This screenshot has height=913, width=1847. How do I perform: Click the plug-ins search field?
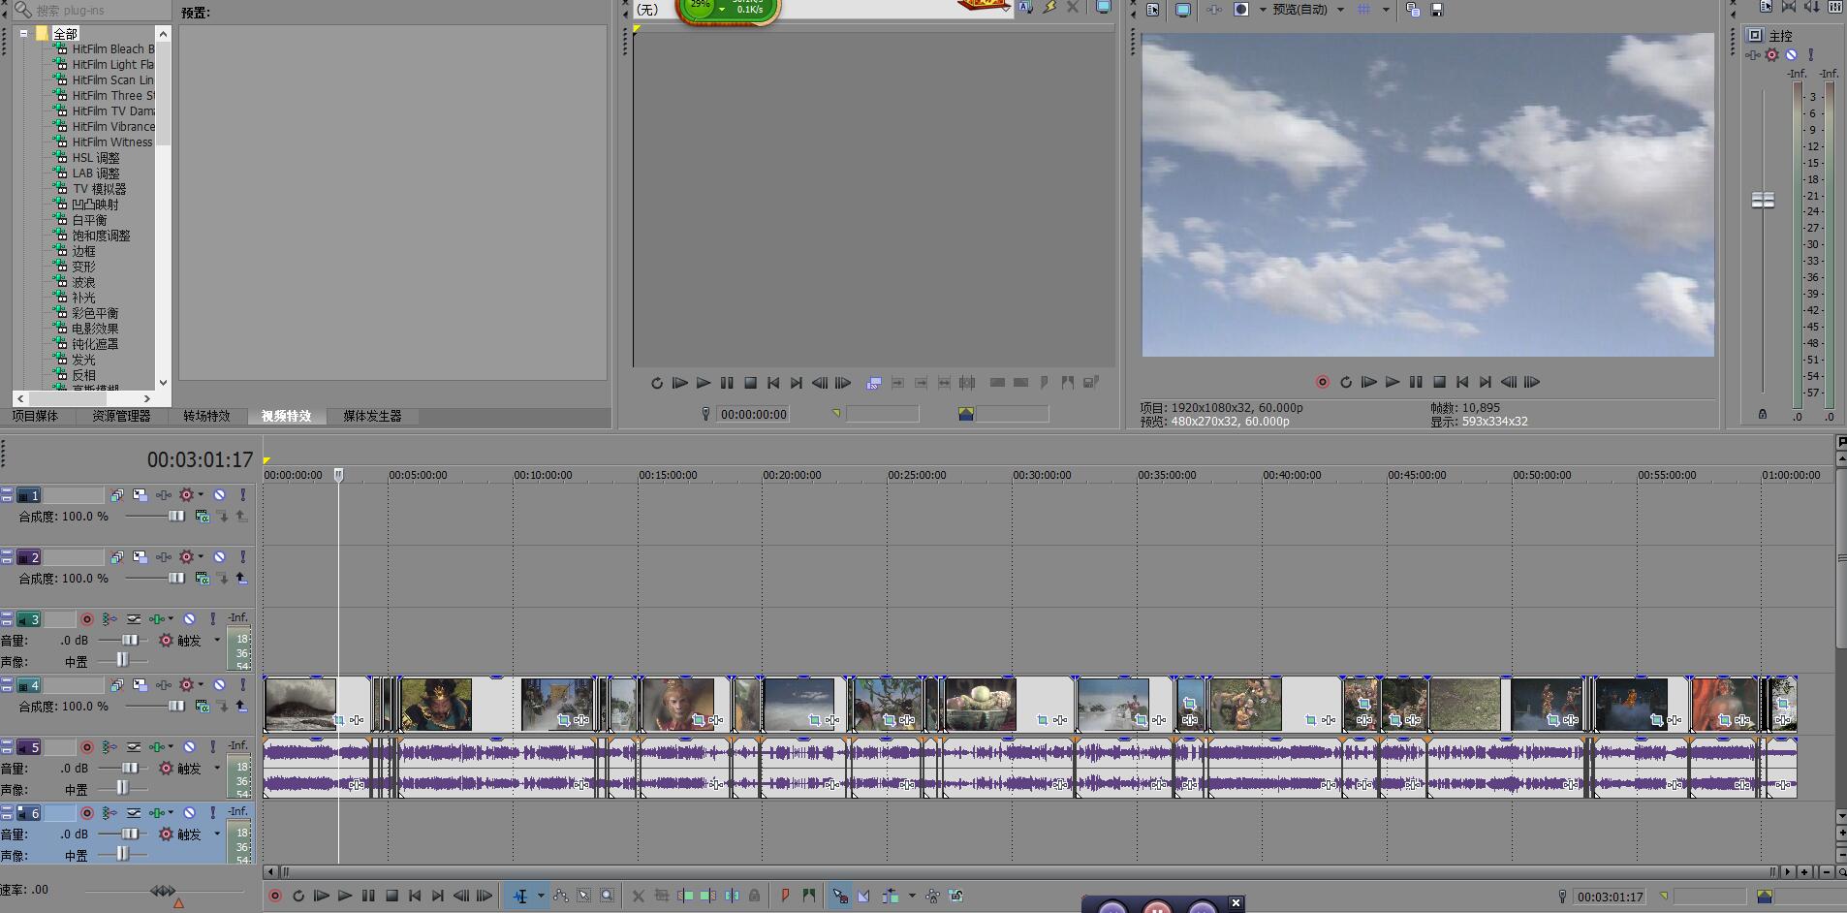[x=93, y=11]
